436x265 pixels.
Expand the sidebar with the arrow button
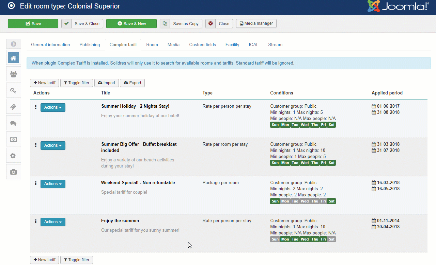(x=14, y=44)
